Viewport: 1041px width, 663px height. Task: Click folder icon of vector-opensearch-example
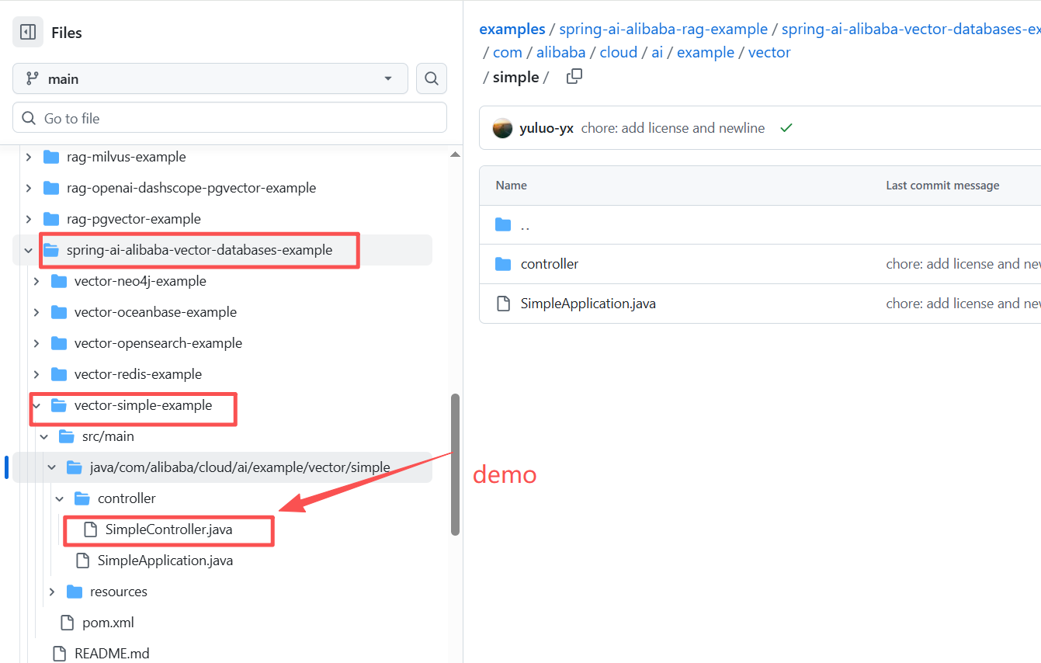(x=59, y=343)
